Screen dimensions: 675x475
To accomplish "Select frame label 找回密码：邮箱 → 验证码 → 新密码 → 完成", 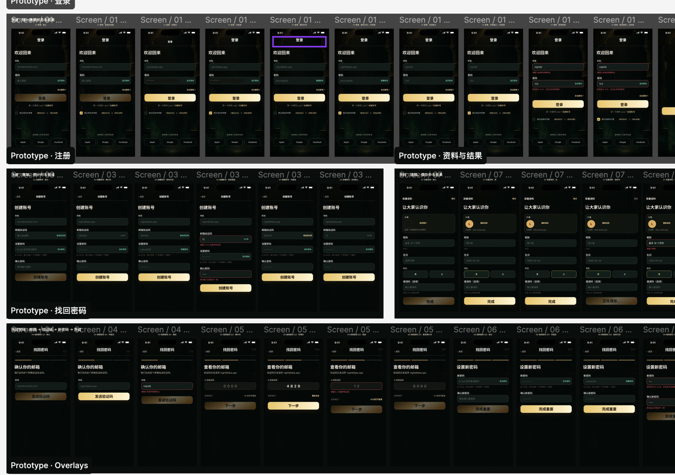I will click(x=46, y=329).
